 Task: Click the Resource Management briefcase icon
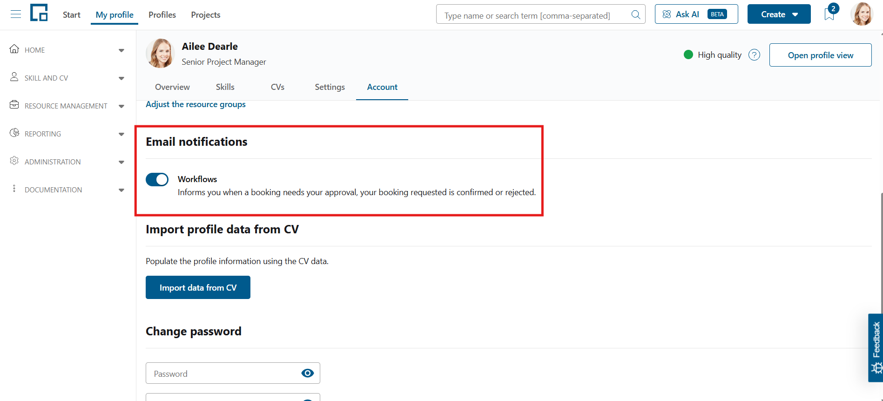tap(14, 105)
